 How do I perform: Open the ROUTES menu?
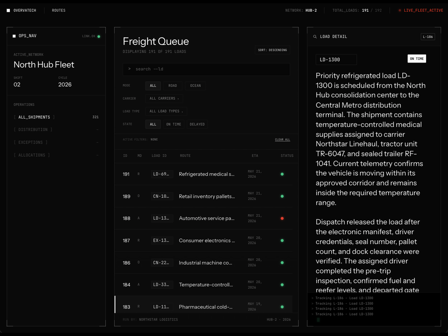(x=59, y=10)
